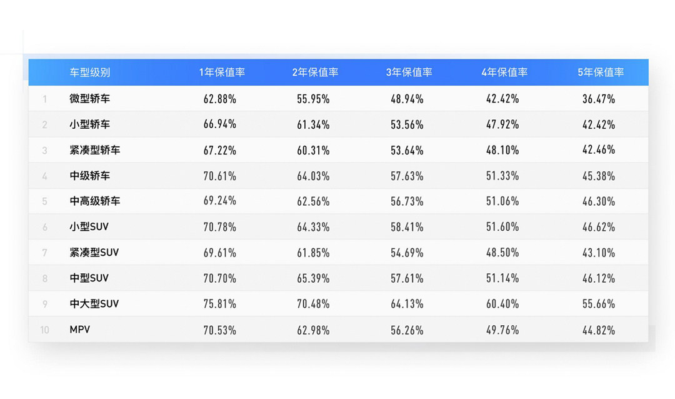Image resolution: width=675 pixels, height=399 pixels.
Task: Click the 75.81% value cell
Action: pos(220,304)
